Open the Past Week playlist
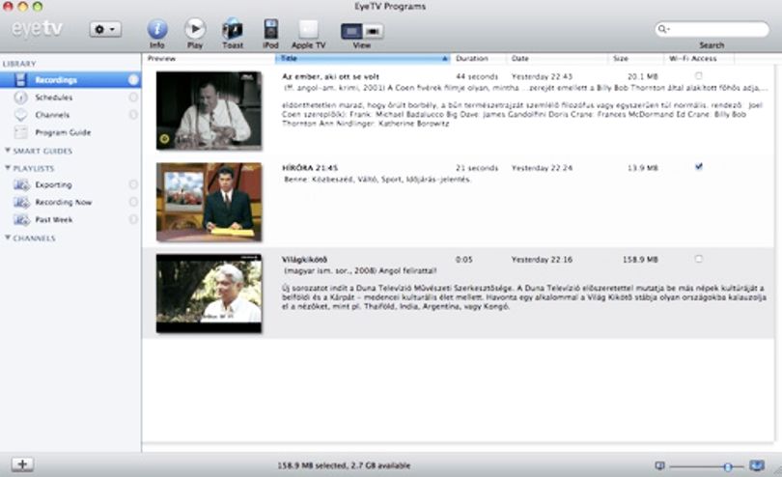The image size is (782, 477). pos(53,219)
